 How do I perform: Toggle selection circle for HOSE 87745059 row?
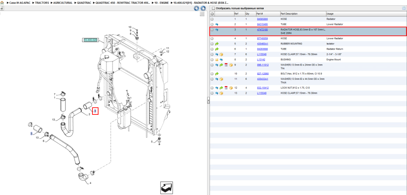pos(212,38)
